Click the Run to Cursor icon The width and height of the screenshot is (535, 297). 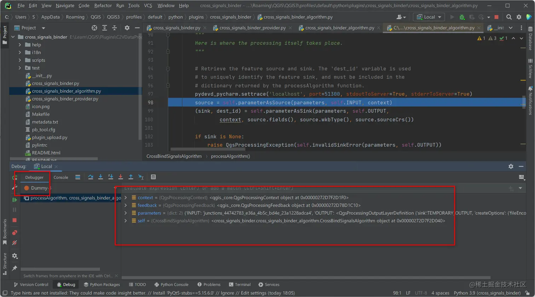click(141, 177)
